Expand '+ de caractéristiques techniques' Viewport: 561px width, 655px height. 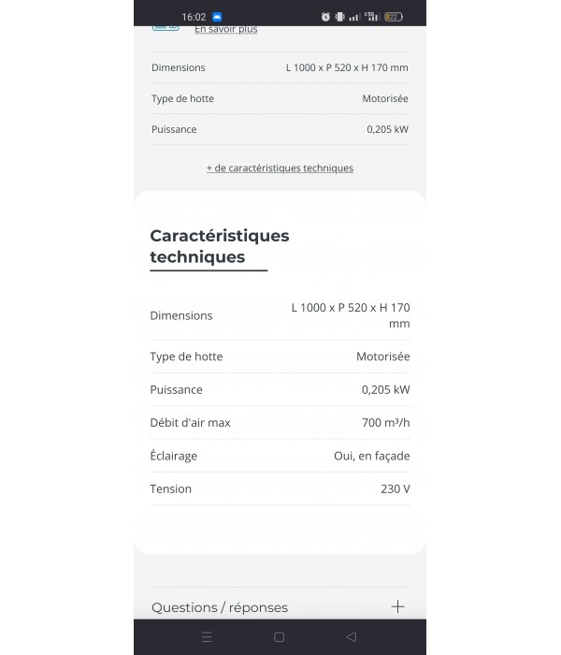[280, 168]
